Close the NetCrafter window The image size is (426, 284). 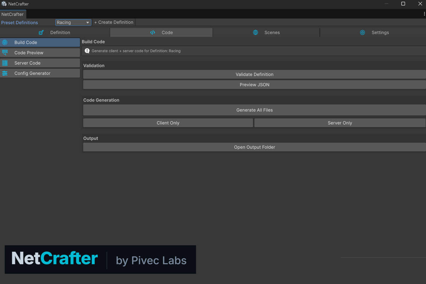pyautogui.click(x=420, y=4)
